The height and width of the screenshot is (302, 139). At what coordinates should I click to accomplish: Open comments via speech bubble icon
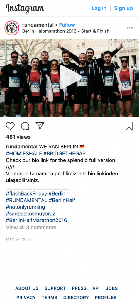(25, 126)
